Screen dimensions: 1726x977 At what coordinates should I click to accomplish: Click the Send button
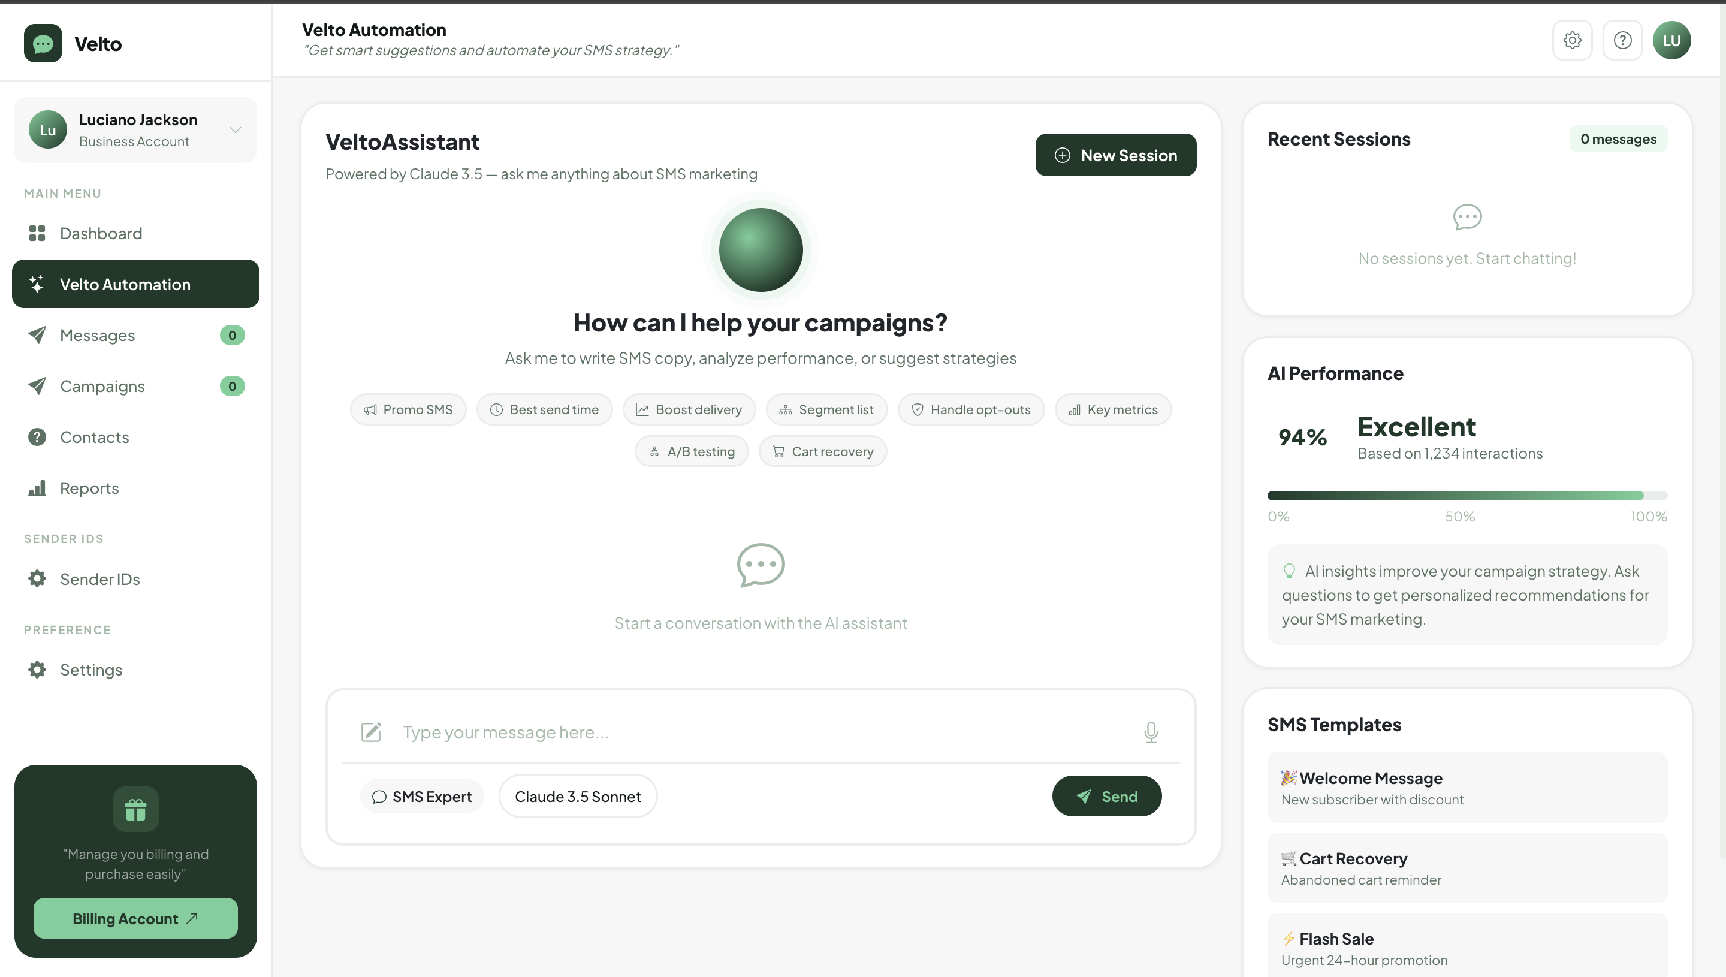(1107, 797)
